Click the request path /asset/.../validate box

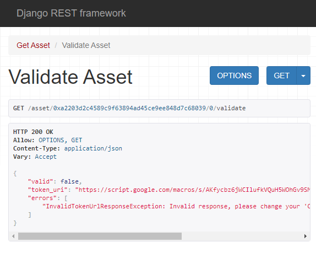(x=159, y=109)
